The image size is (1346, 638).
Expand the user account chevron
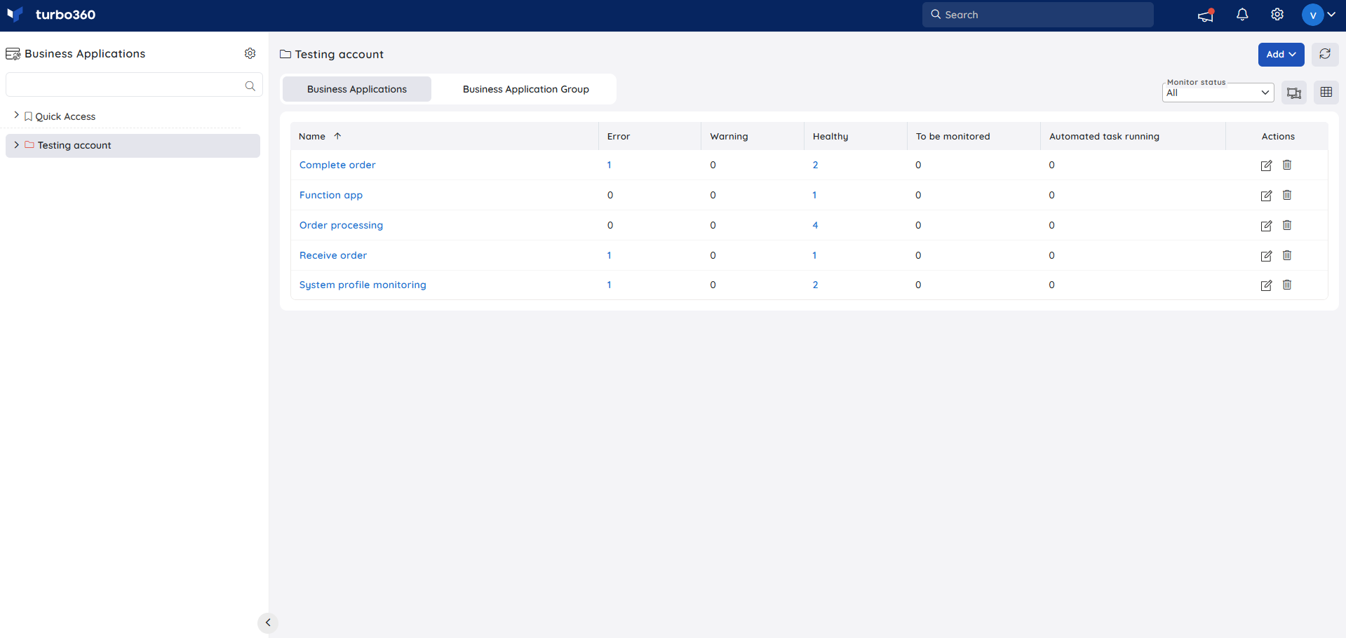pyautogui.click(x=1331, y=15)
